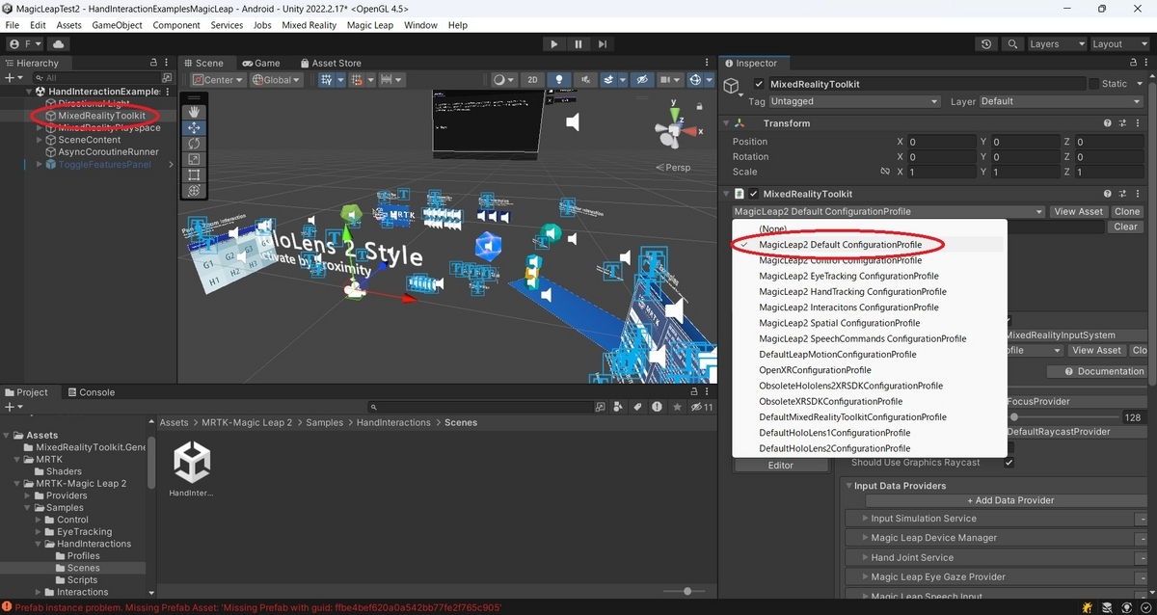The image size is (1157, 615).
Task: Open the GameObject menu
Action: click(117, 25)
